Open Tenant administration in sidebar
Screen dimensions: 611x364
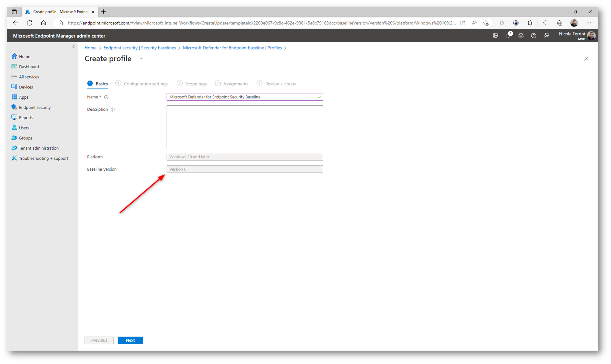click(35, 148)
